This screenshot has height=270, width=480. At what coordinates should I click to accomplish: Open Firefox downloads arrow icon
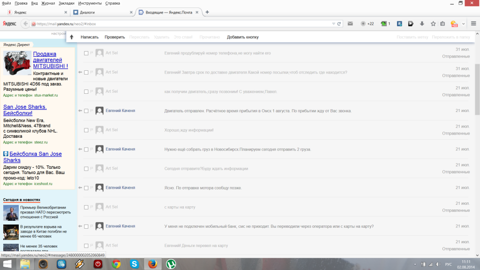[x=422, y=23]
